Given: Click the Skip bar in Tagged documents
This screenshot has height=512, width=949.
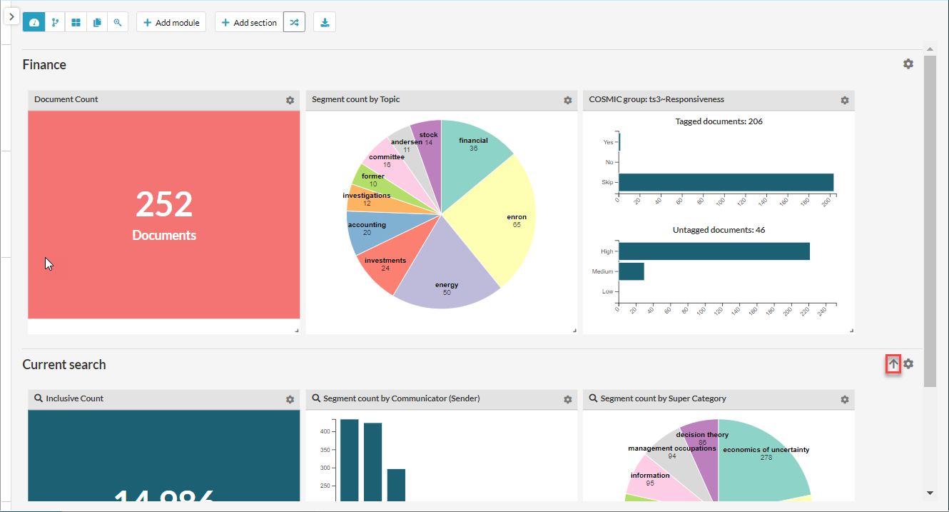Looking at the screenshot, I should coord(726,183).
